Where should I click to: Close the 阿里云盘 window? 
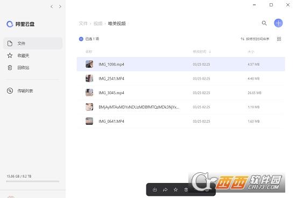pos(288,5)
